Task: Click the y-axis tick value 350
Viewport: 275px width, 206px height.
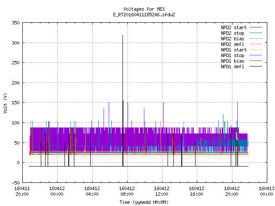Action: point(15,23)
